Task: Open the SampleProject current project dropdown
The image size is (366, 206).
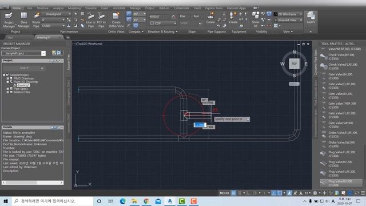Action: (x=43, y=53)
